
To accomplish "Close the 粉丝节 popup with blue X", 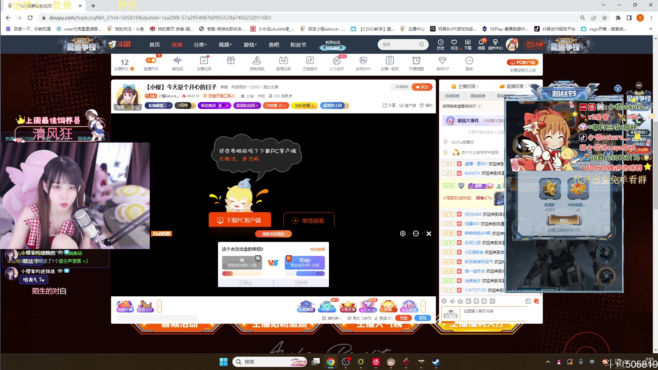I will coord(618,89).
